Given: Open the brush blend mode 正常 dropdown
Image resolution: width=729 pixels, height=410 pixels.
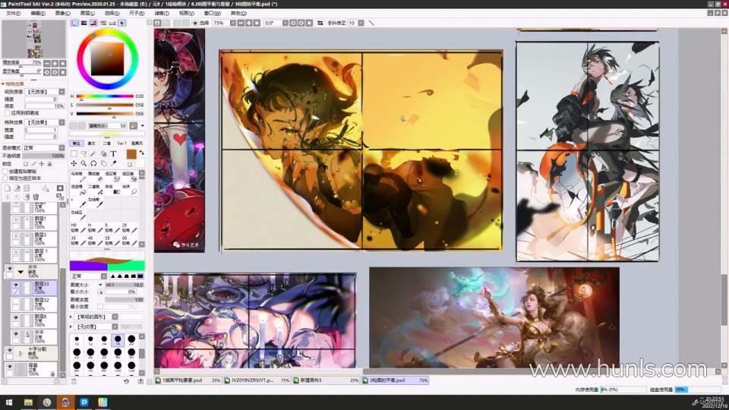Looking at the screenshot, I should [104, 276].
